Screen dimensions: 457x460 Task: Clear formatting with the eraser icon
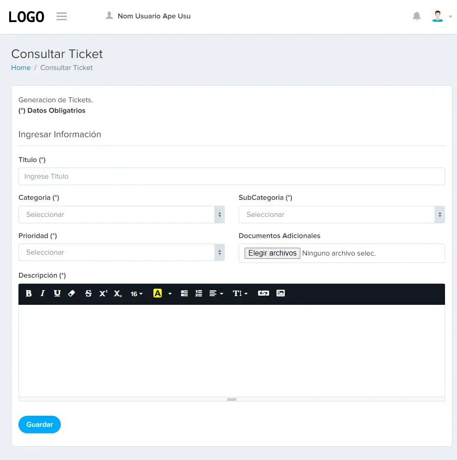[71, 293]
